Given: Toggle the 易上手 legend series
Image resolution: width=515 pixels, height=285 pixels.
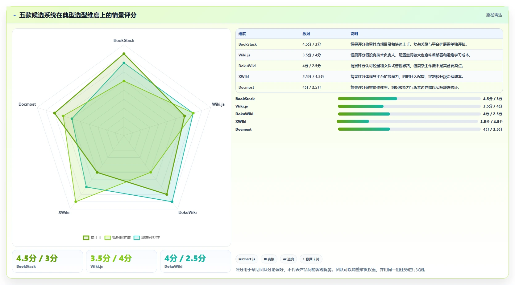Looking at the screenshot, I should [92, 238].
